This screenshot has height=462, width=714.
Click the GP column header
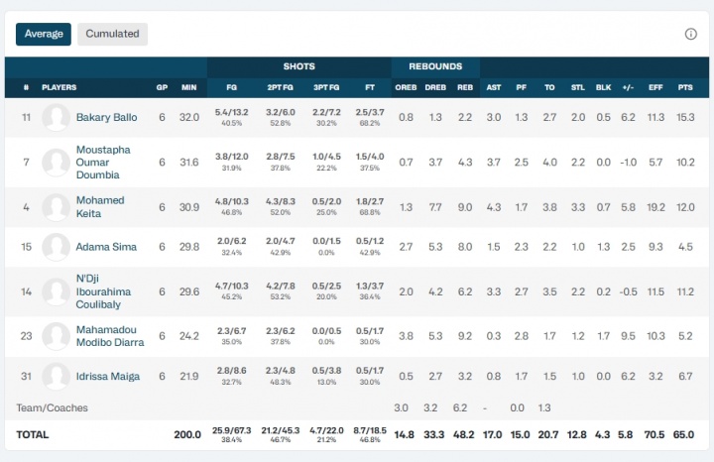(x=162, y=87)
